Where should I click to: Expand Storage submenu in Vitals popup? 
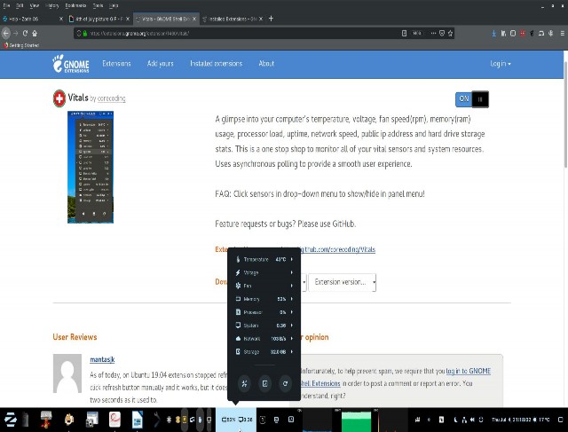264,351
